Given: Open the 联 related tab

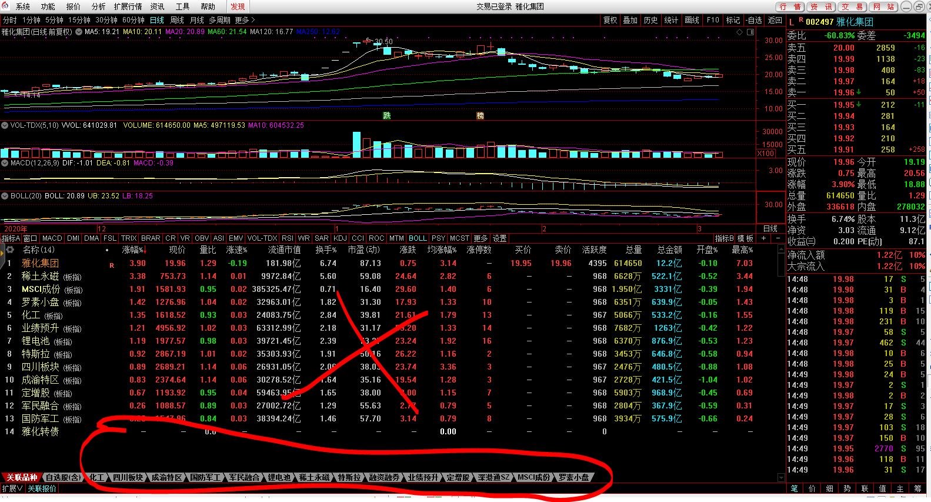Looking at the screenshot, I should [x=865, y=488].
